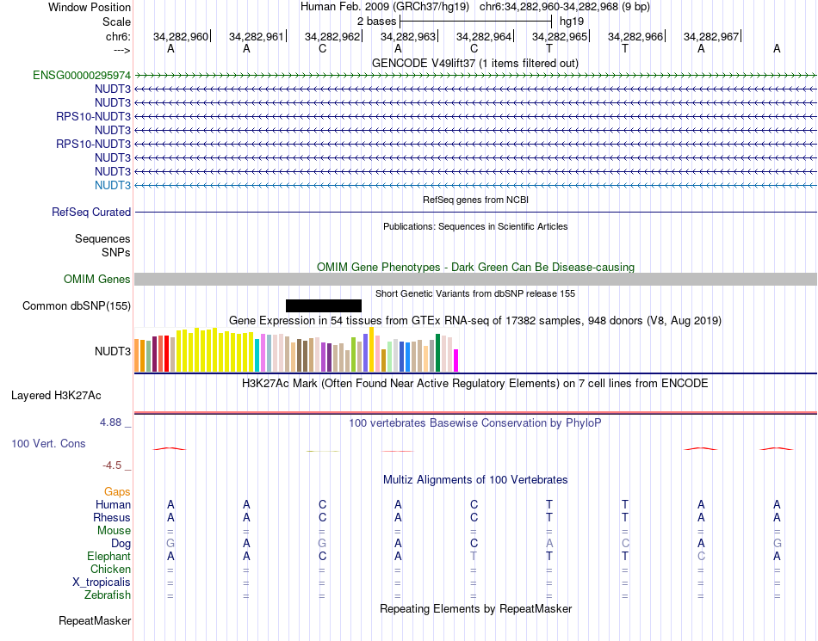Click the Sequences publications label
Viewport: 818px width, 641px height.
tap(102, 238)
